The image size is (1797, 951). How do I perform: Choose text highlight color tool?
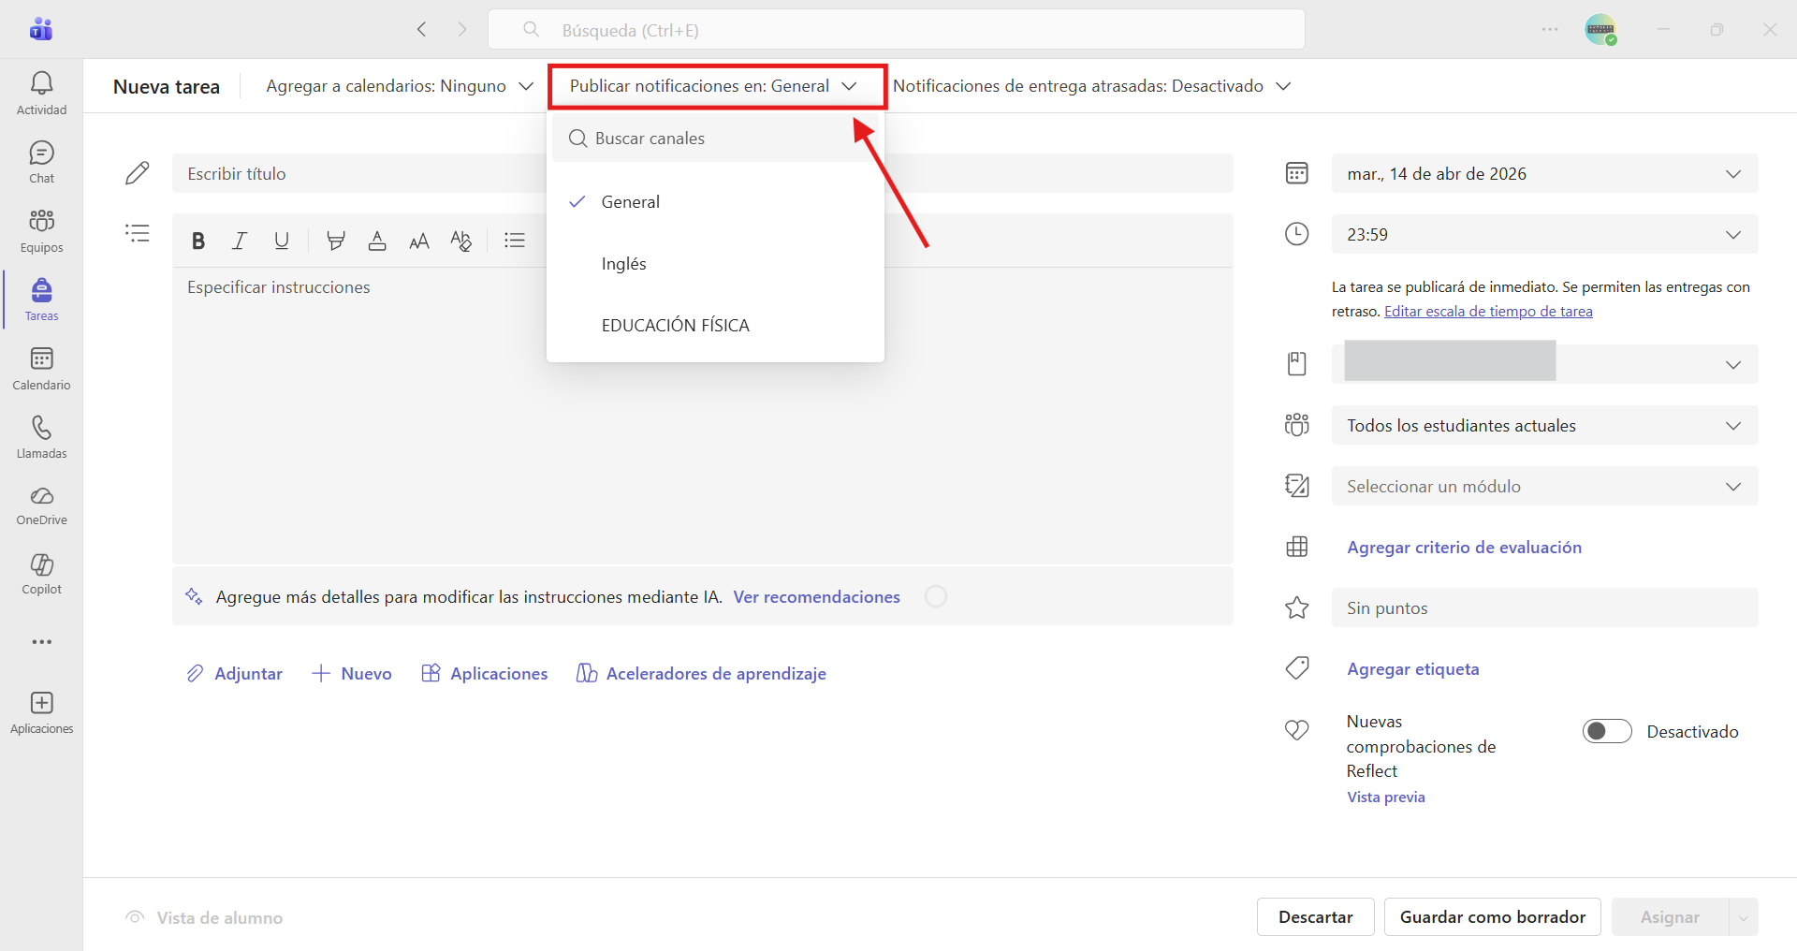335,241
